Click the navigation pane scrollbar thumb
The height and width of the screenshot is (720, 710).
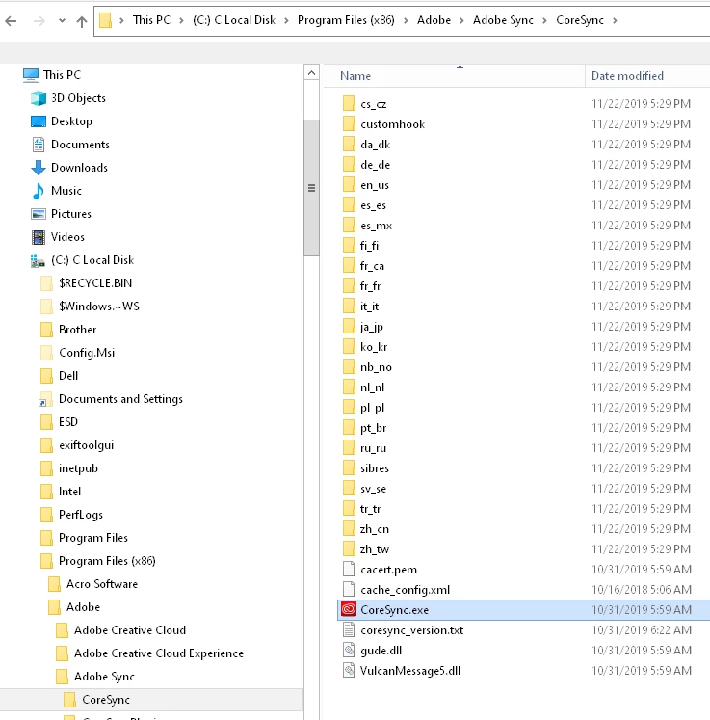[311, 187]
